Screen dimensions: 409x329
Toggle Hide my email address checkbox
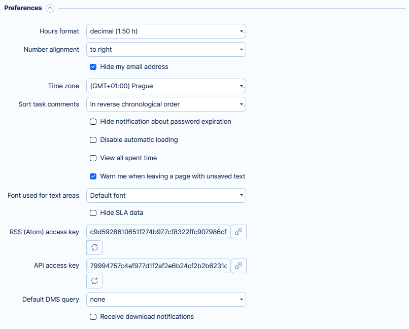[x=93, y=67]
